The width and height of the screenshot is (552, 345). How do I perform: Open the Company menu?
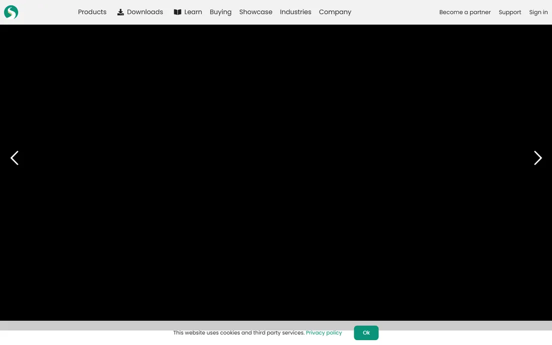335,12
